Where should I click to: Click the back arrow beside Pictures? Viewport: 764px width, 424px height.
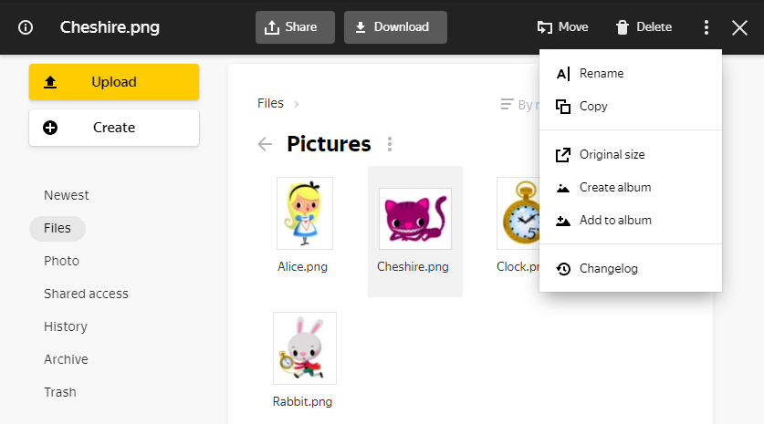pos(265,144)
